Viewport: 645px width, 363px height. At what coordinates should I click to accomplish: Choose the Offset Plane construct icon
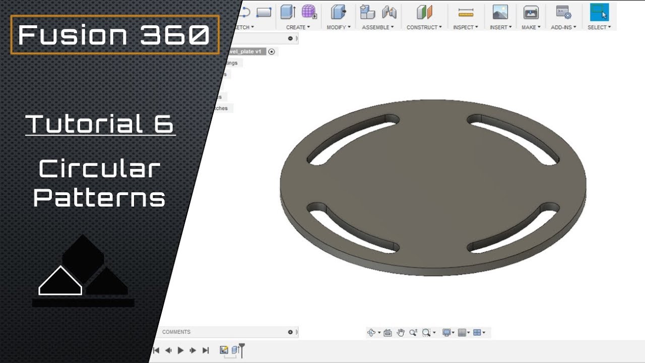[424, 12]
